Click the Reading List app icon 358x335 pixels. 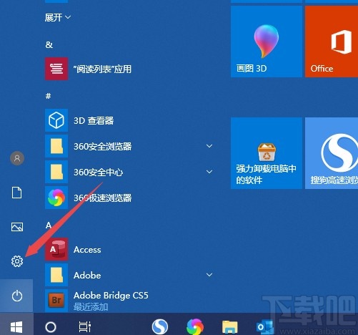click(x=56, y=69)
